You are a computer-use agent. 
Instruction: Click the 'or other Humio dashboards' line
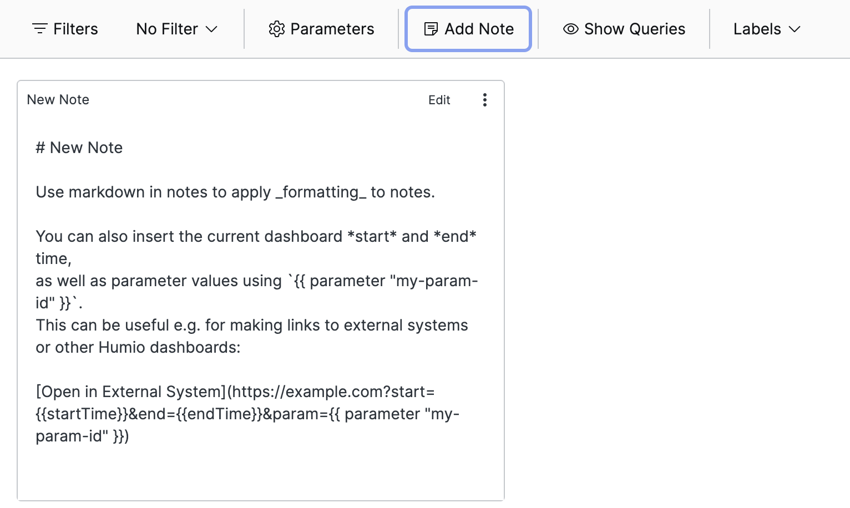click(x=138, y=347)
